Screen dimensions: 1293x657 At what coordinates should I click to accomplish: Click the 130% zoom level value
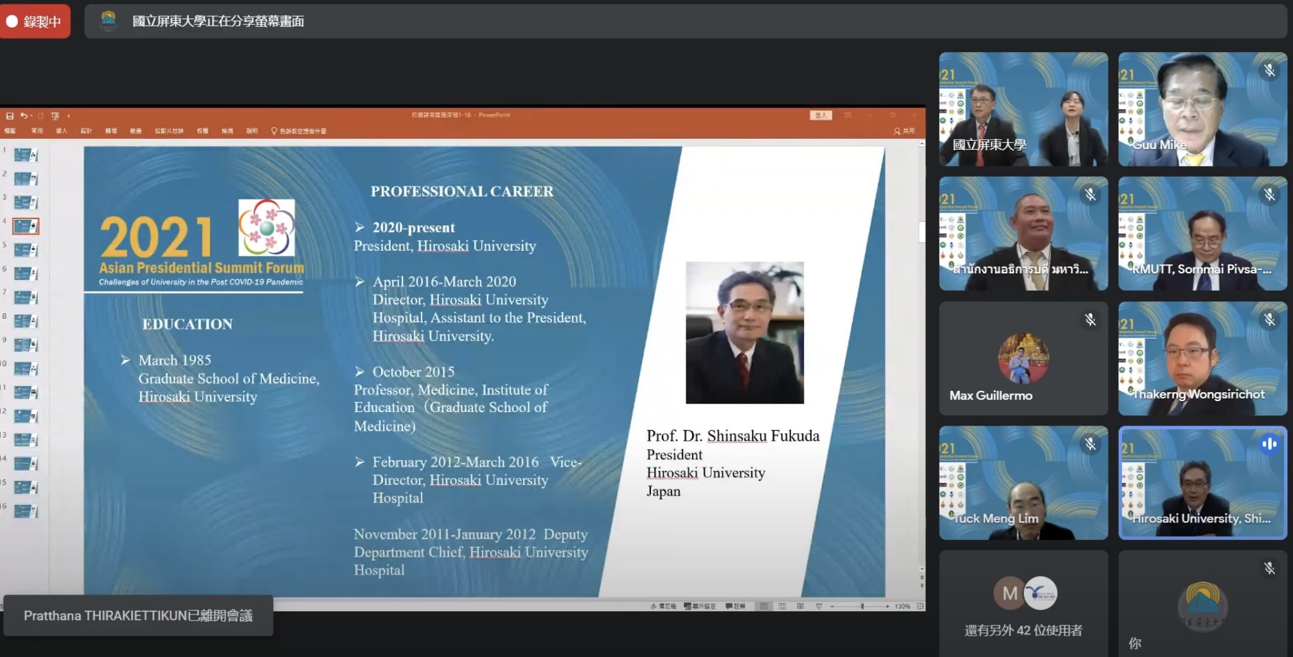pos(902,606)
